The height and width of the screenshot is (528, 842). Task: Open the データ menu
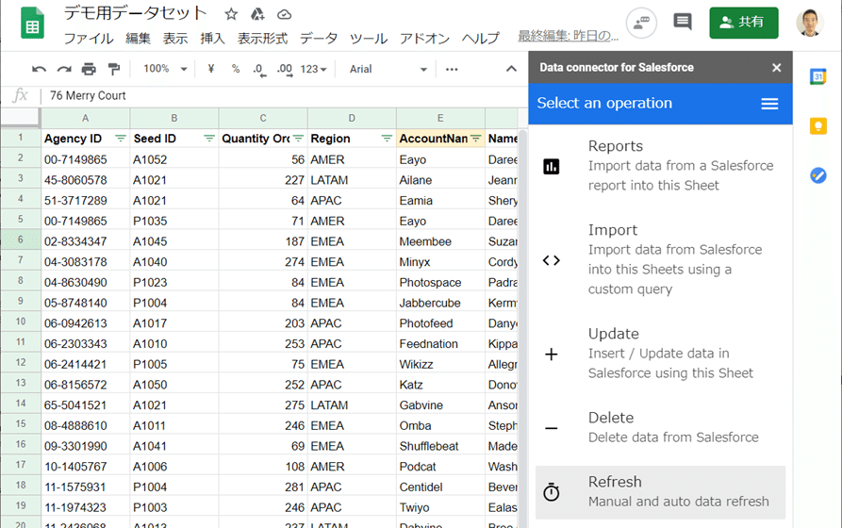tap(319, 39)
